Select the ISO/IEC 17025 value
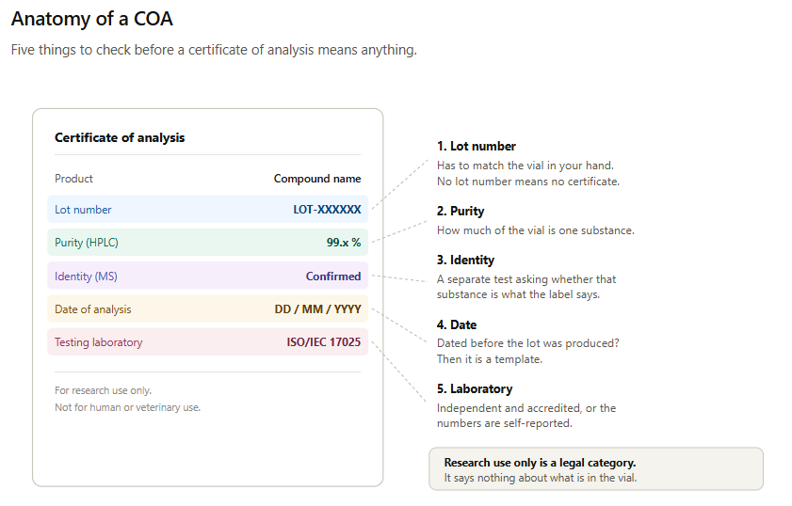This screenshot has height=506, width=792. click(324, 342)
